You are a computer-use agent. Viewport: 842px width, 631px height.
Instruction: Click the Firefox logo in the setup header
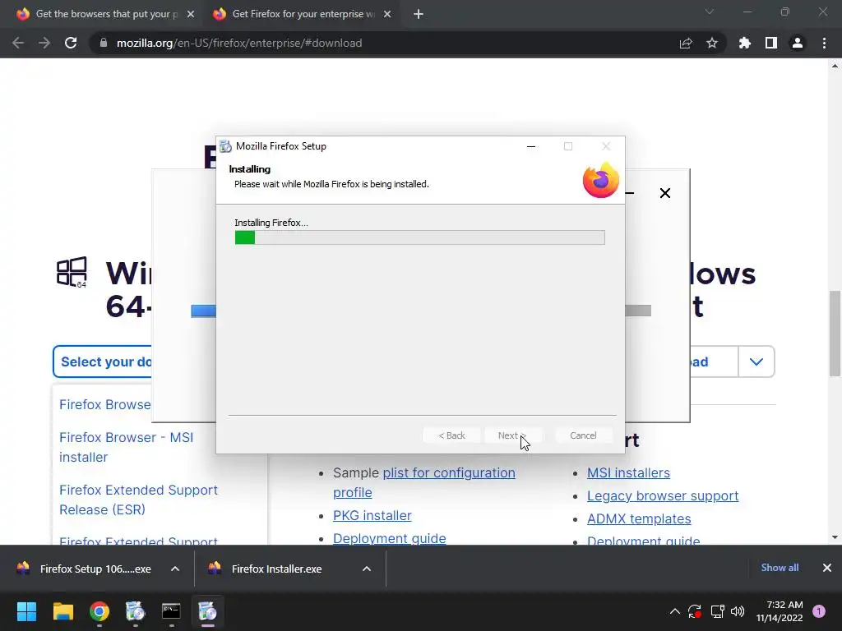[601, 180]
